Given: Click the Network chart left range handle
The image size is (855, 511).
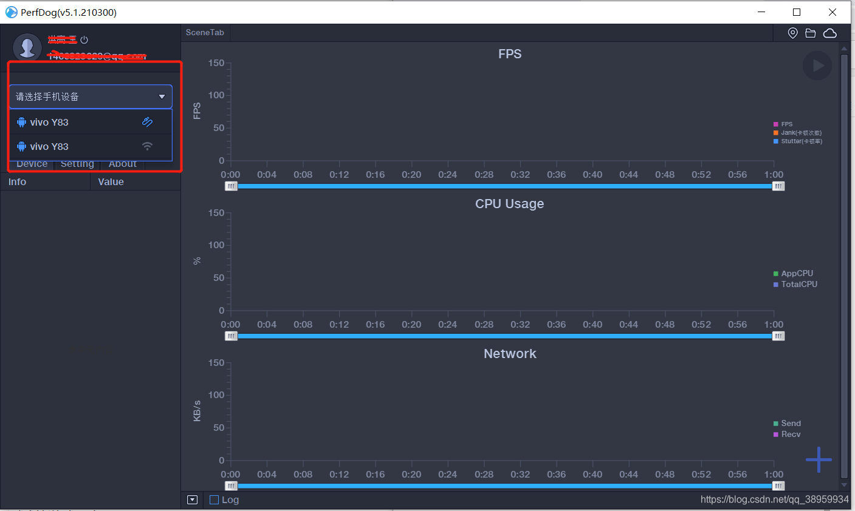Looking at the screenshot, I should click(231, 486).
